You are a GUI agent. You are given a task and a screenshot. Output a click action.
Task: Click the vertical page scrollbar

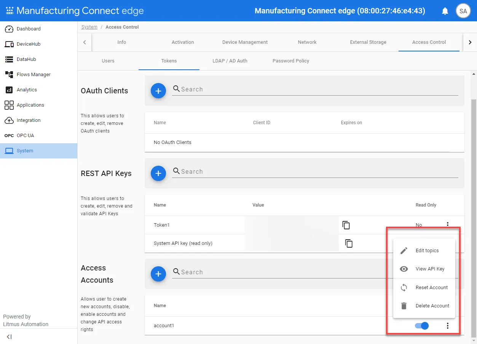pyautogui.click(x=474, y=219)
